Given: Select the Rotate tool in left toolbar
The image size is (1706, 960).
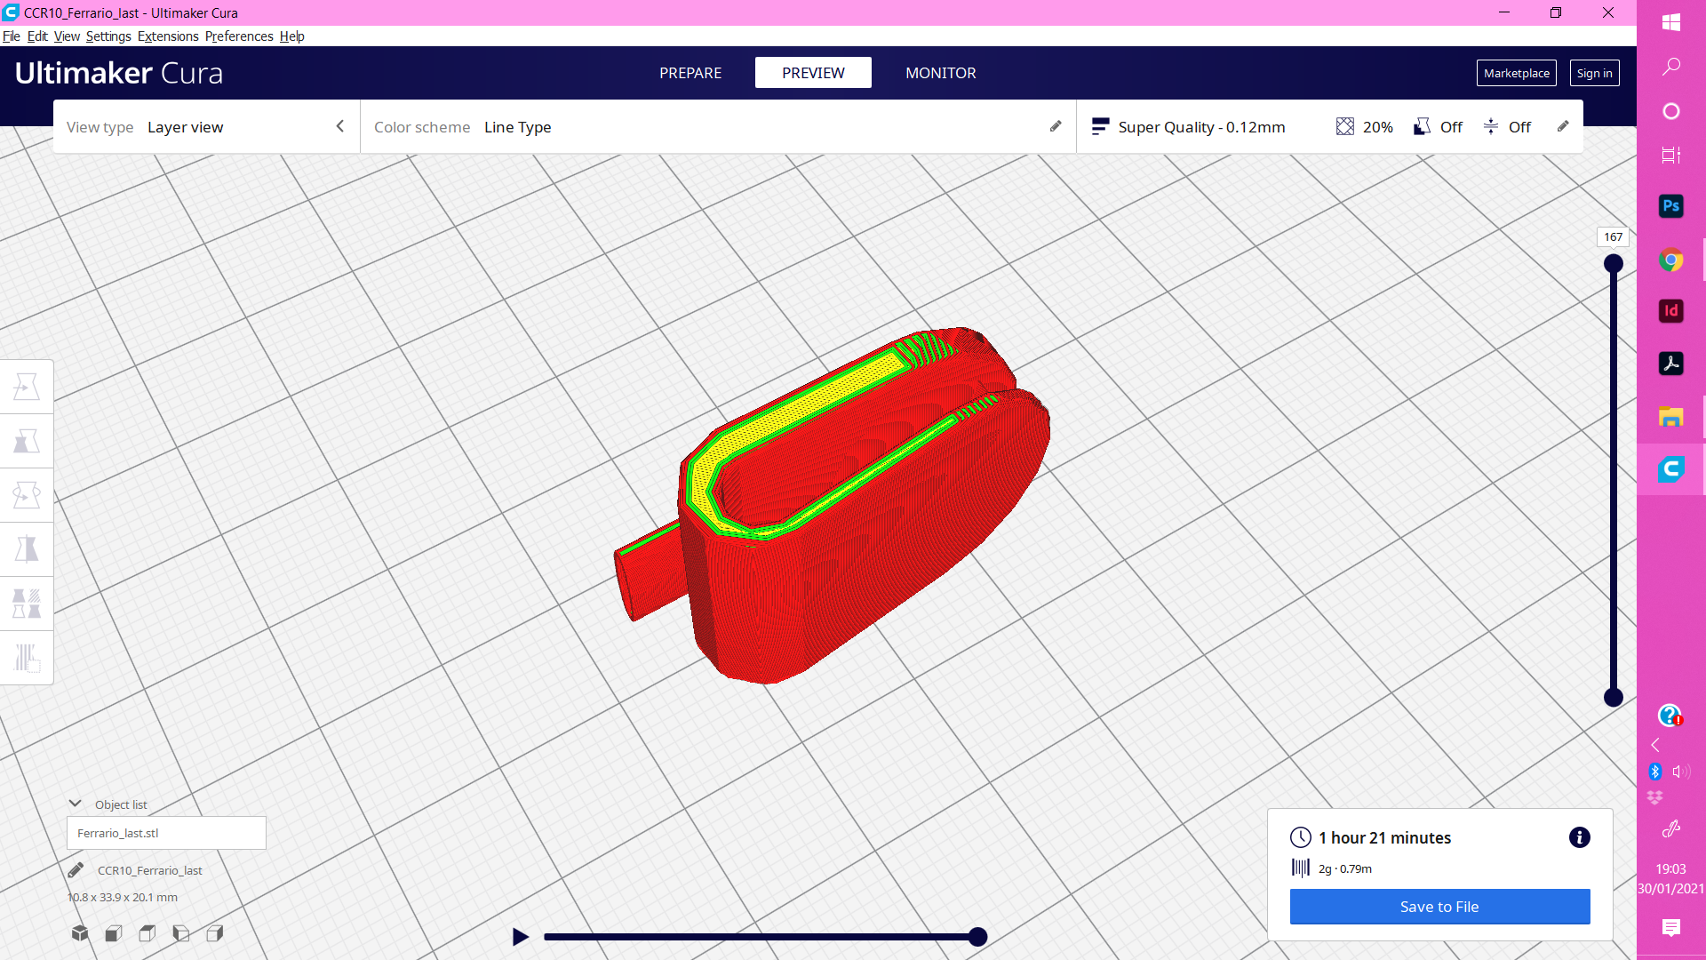Looking at the screenshot, I should point(27,495).
